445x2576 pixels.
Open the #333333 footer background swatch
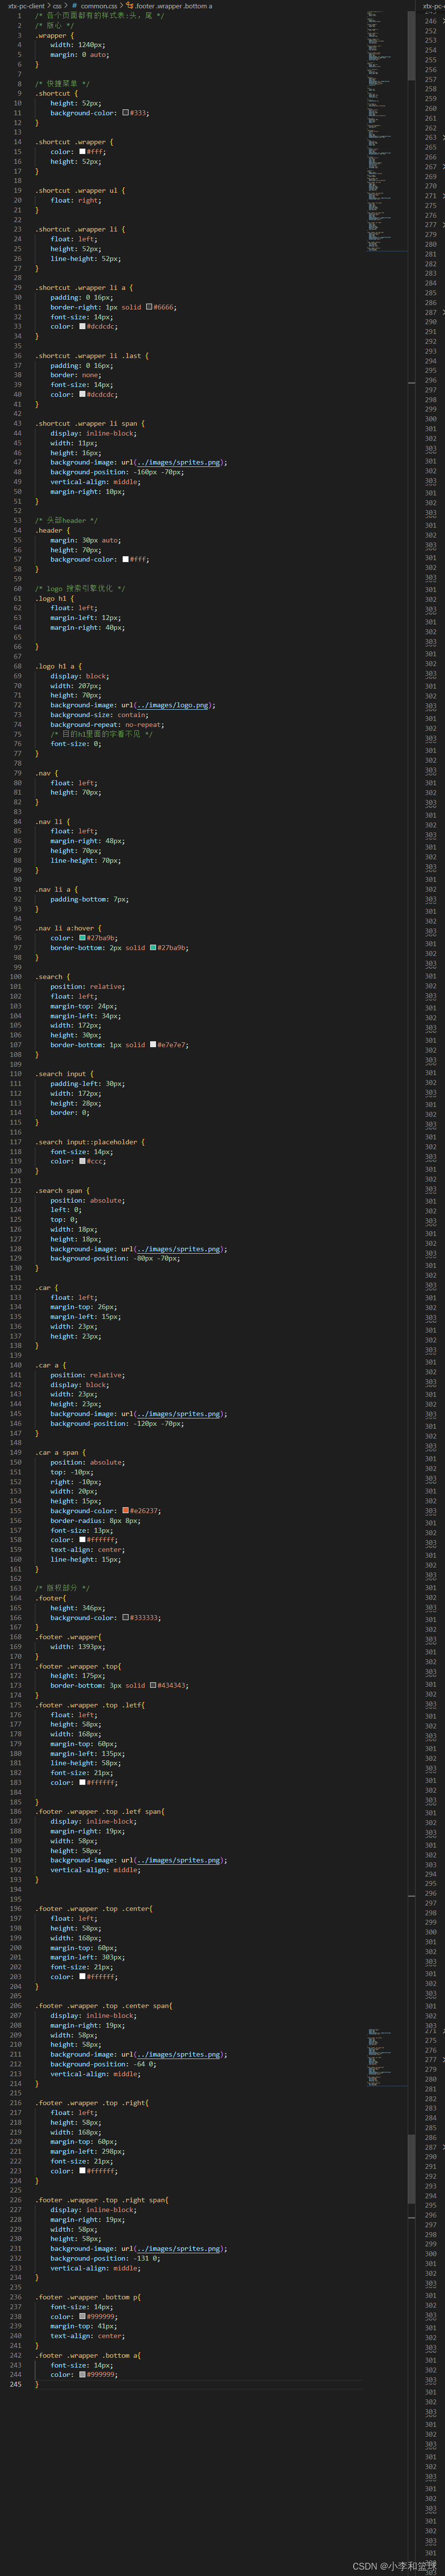coord(126,1618)
